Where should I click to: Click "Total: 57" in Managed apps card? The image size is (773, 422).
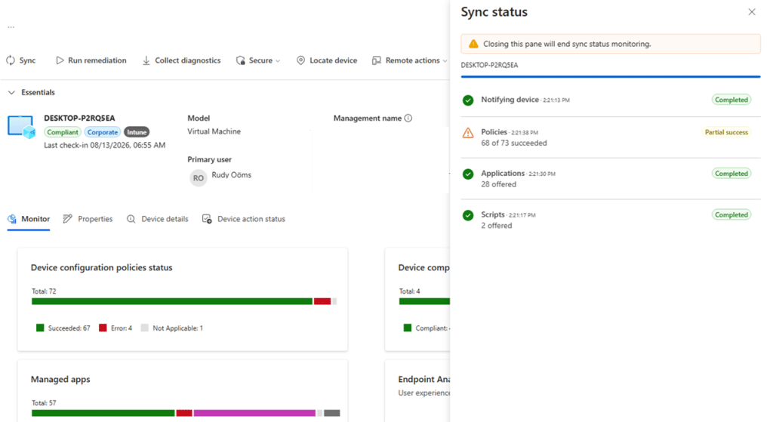(44, 403)
